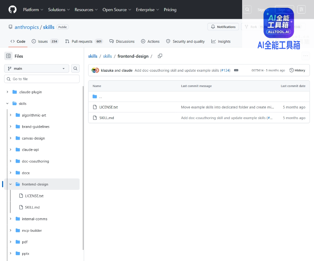Show commit details ellipsis icon
Viewport: 314px width, 261px height.
236,70
